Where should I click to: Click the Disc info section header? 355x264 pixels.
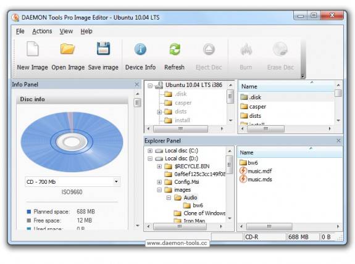[x=72, y=99]
